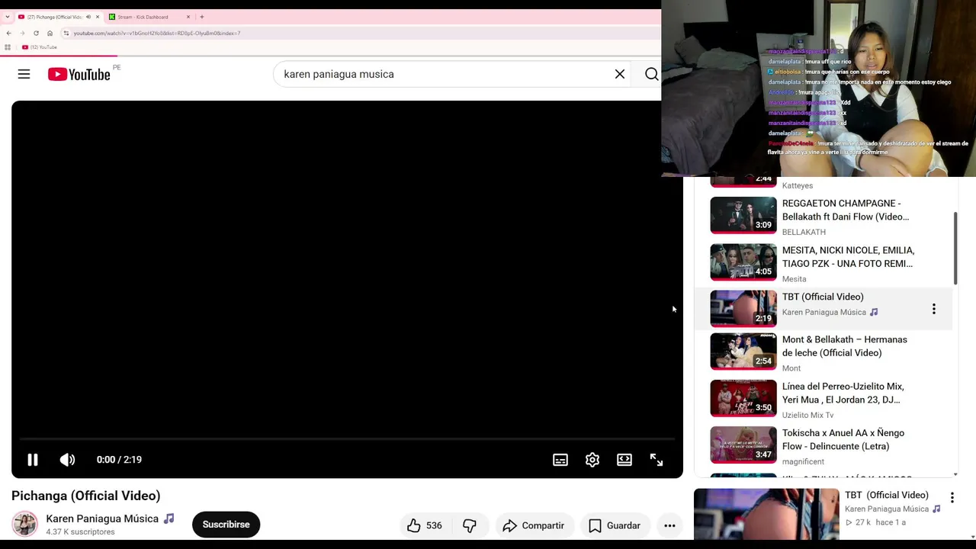Viewport: 976px width, 549px height.
Task: Go to the YouTube home logo
Action: pyautogui.click(x=79, y=74)
